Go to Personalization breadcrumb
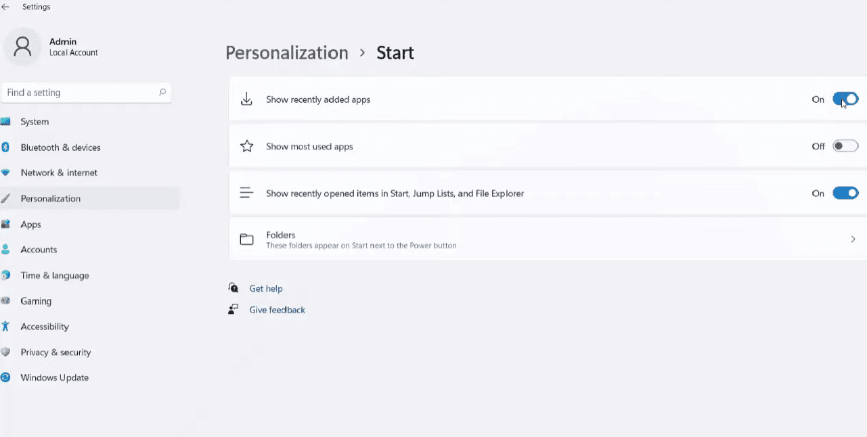867x437 pixels. pos(287,53)
